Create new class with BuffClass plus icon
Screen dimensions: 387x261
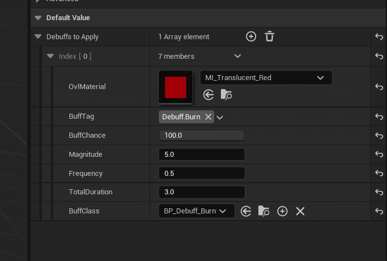coord(282,211)
